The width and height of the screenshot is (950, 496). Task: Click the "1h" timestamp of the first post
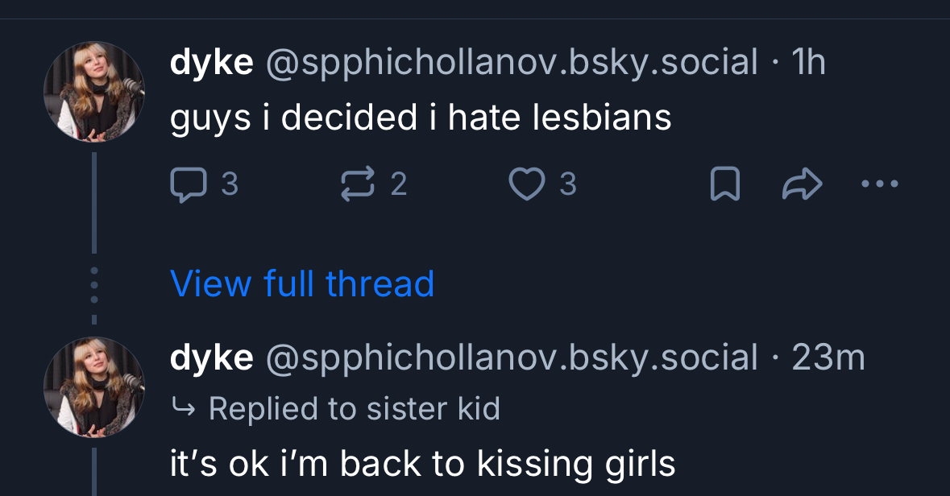tap(809, 63)
